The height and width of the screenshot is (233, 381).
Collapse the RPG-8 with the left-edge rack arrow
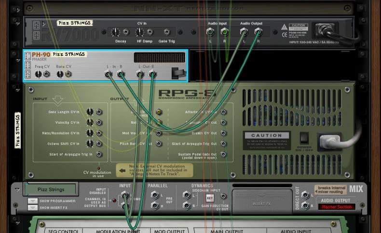[18, 90]
